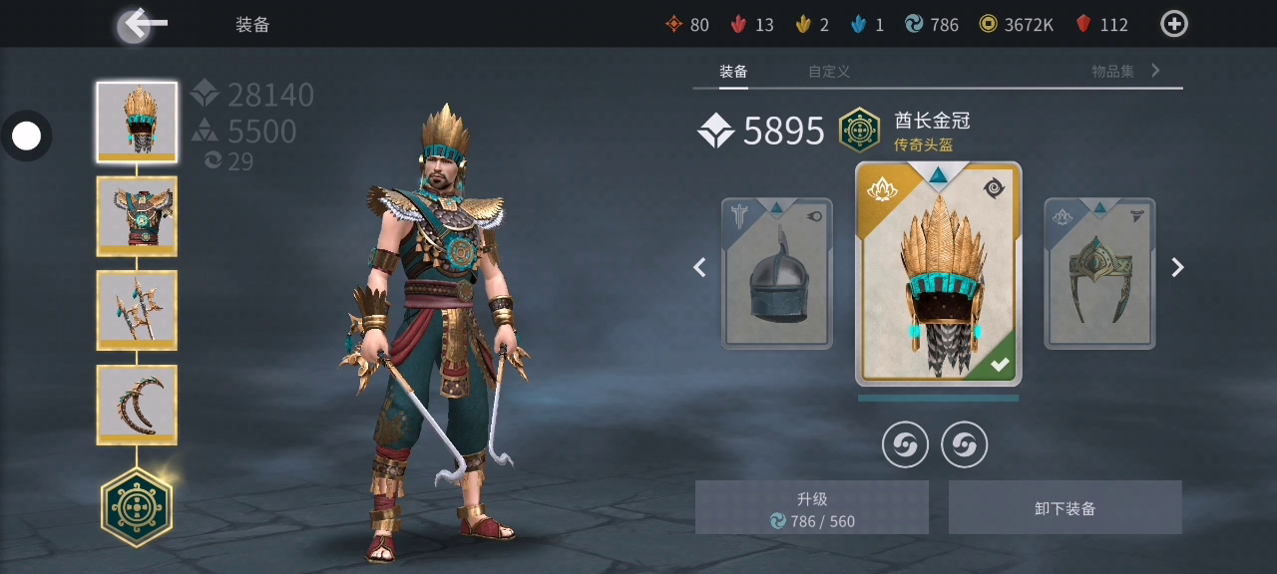Go back using the white arrow
Image resolution: width=1277 pixels, height=574 pixels.
(x=144, y=24)
